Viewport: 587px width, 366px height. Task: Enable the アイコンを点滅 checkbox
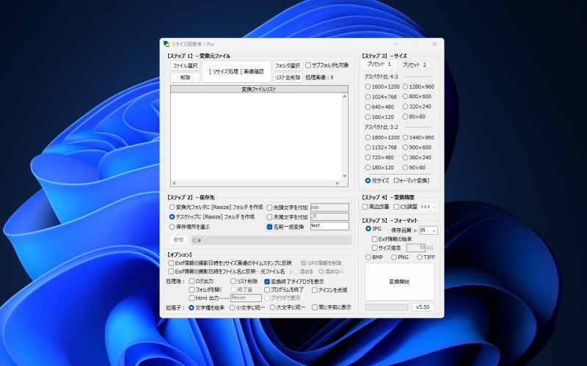click(329, 290)
